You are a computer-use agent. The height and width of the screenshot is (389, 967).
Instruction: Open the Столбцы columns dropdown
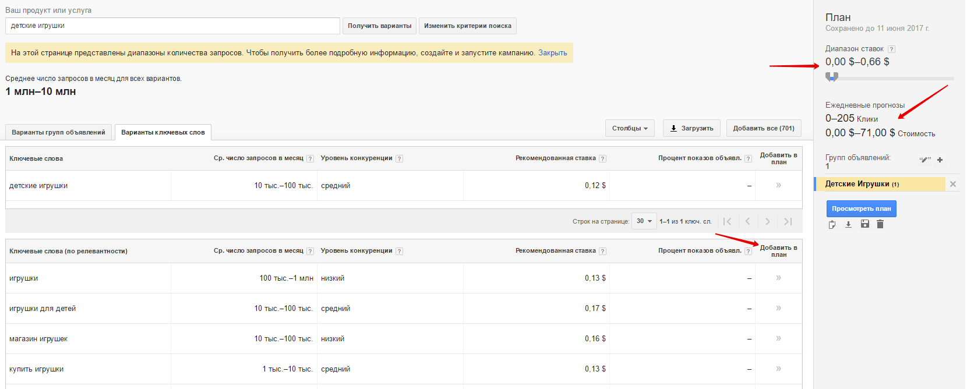[630, 128]
